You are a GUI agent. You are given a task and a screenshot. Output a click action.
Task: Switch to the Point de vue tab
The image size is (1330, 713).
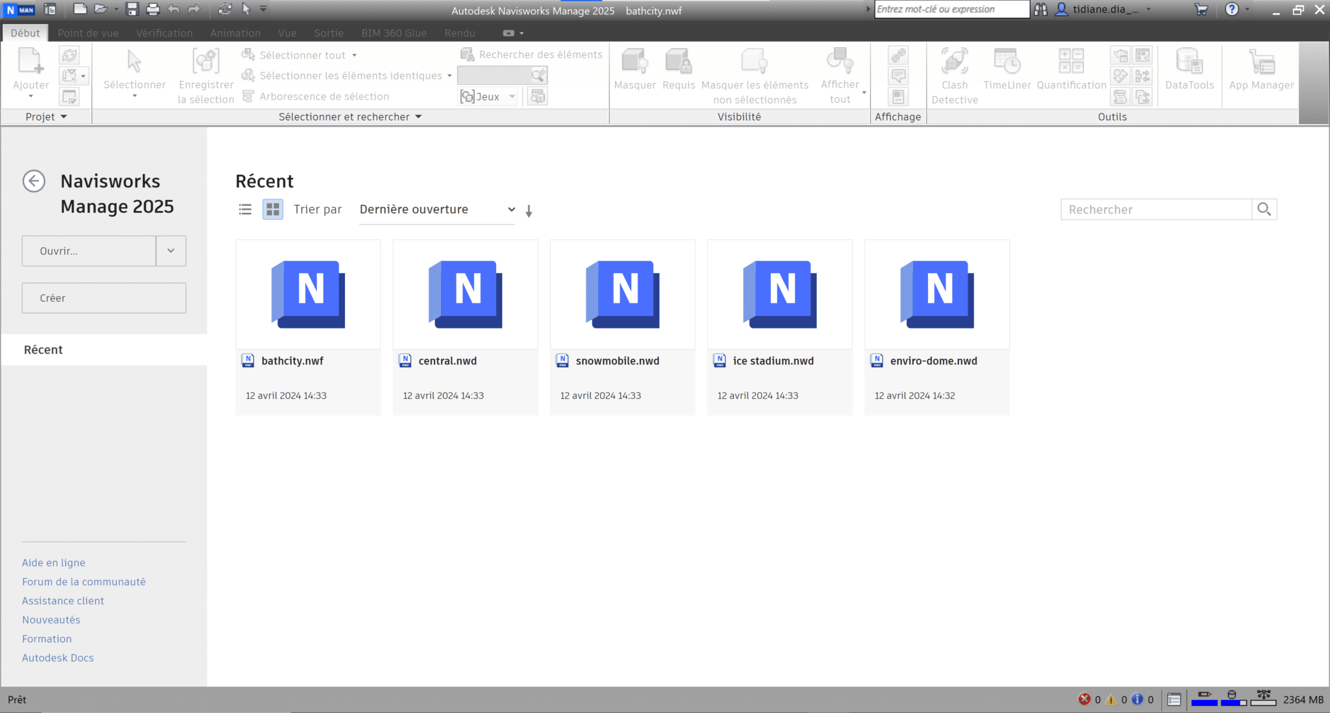(88, 33)
